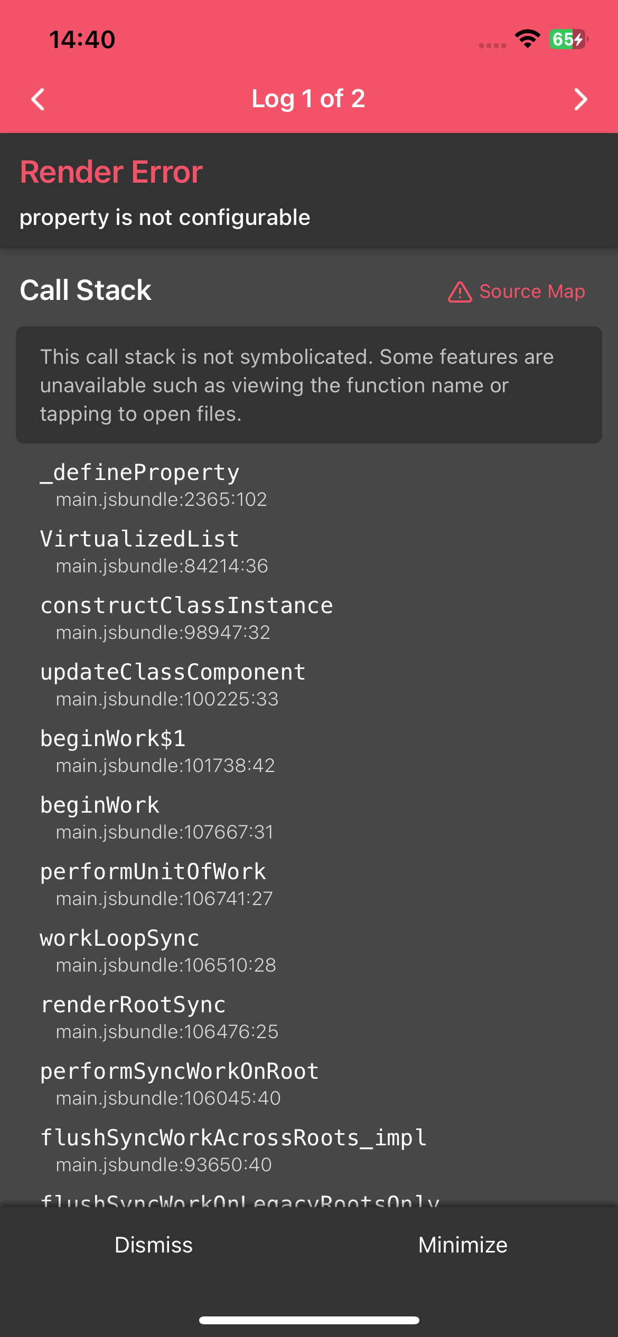
Task: Go to next log with right chevron
Action: 580,99
